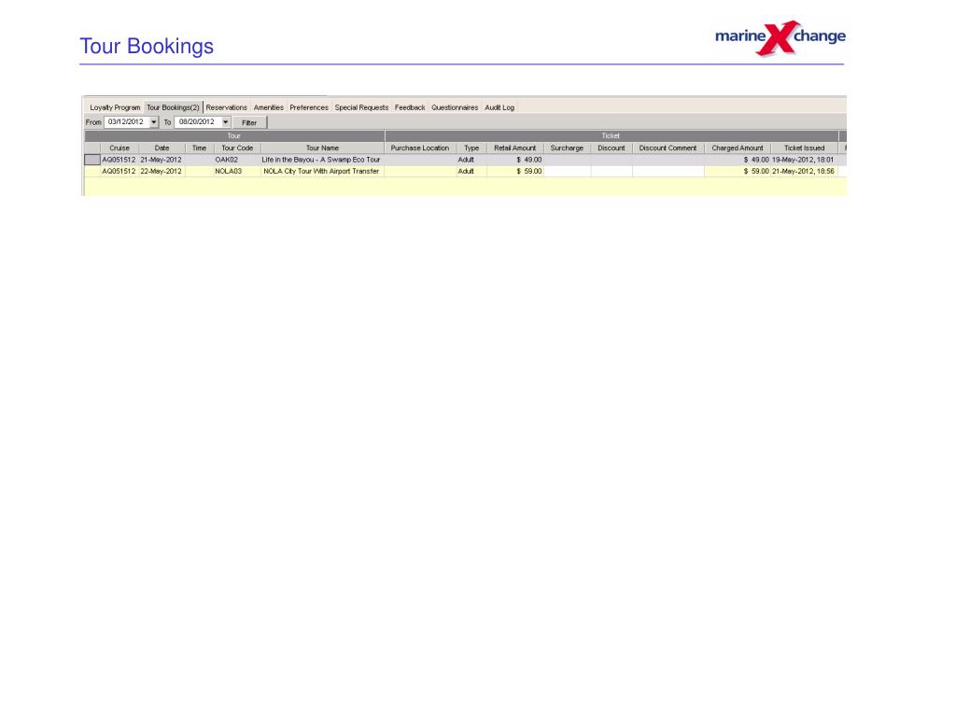956x717 pixels.
Task: Click retail amount $ 49.00 cell
Action: point(515,160)
